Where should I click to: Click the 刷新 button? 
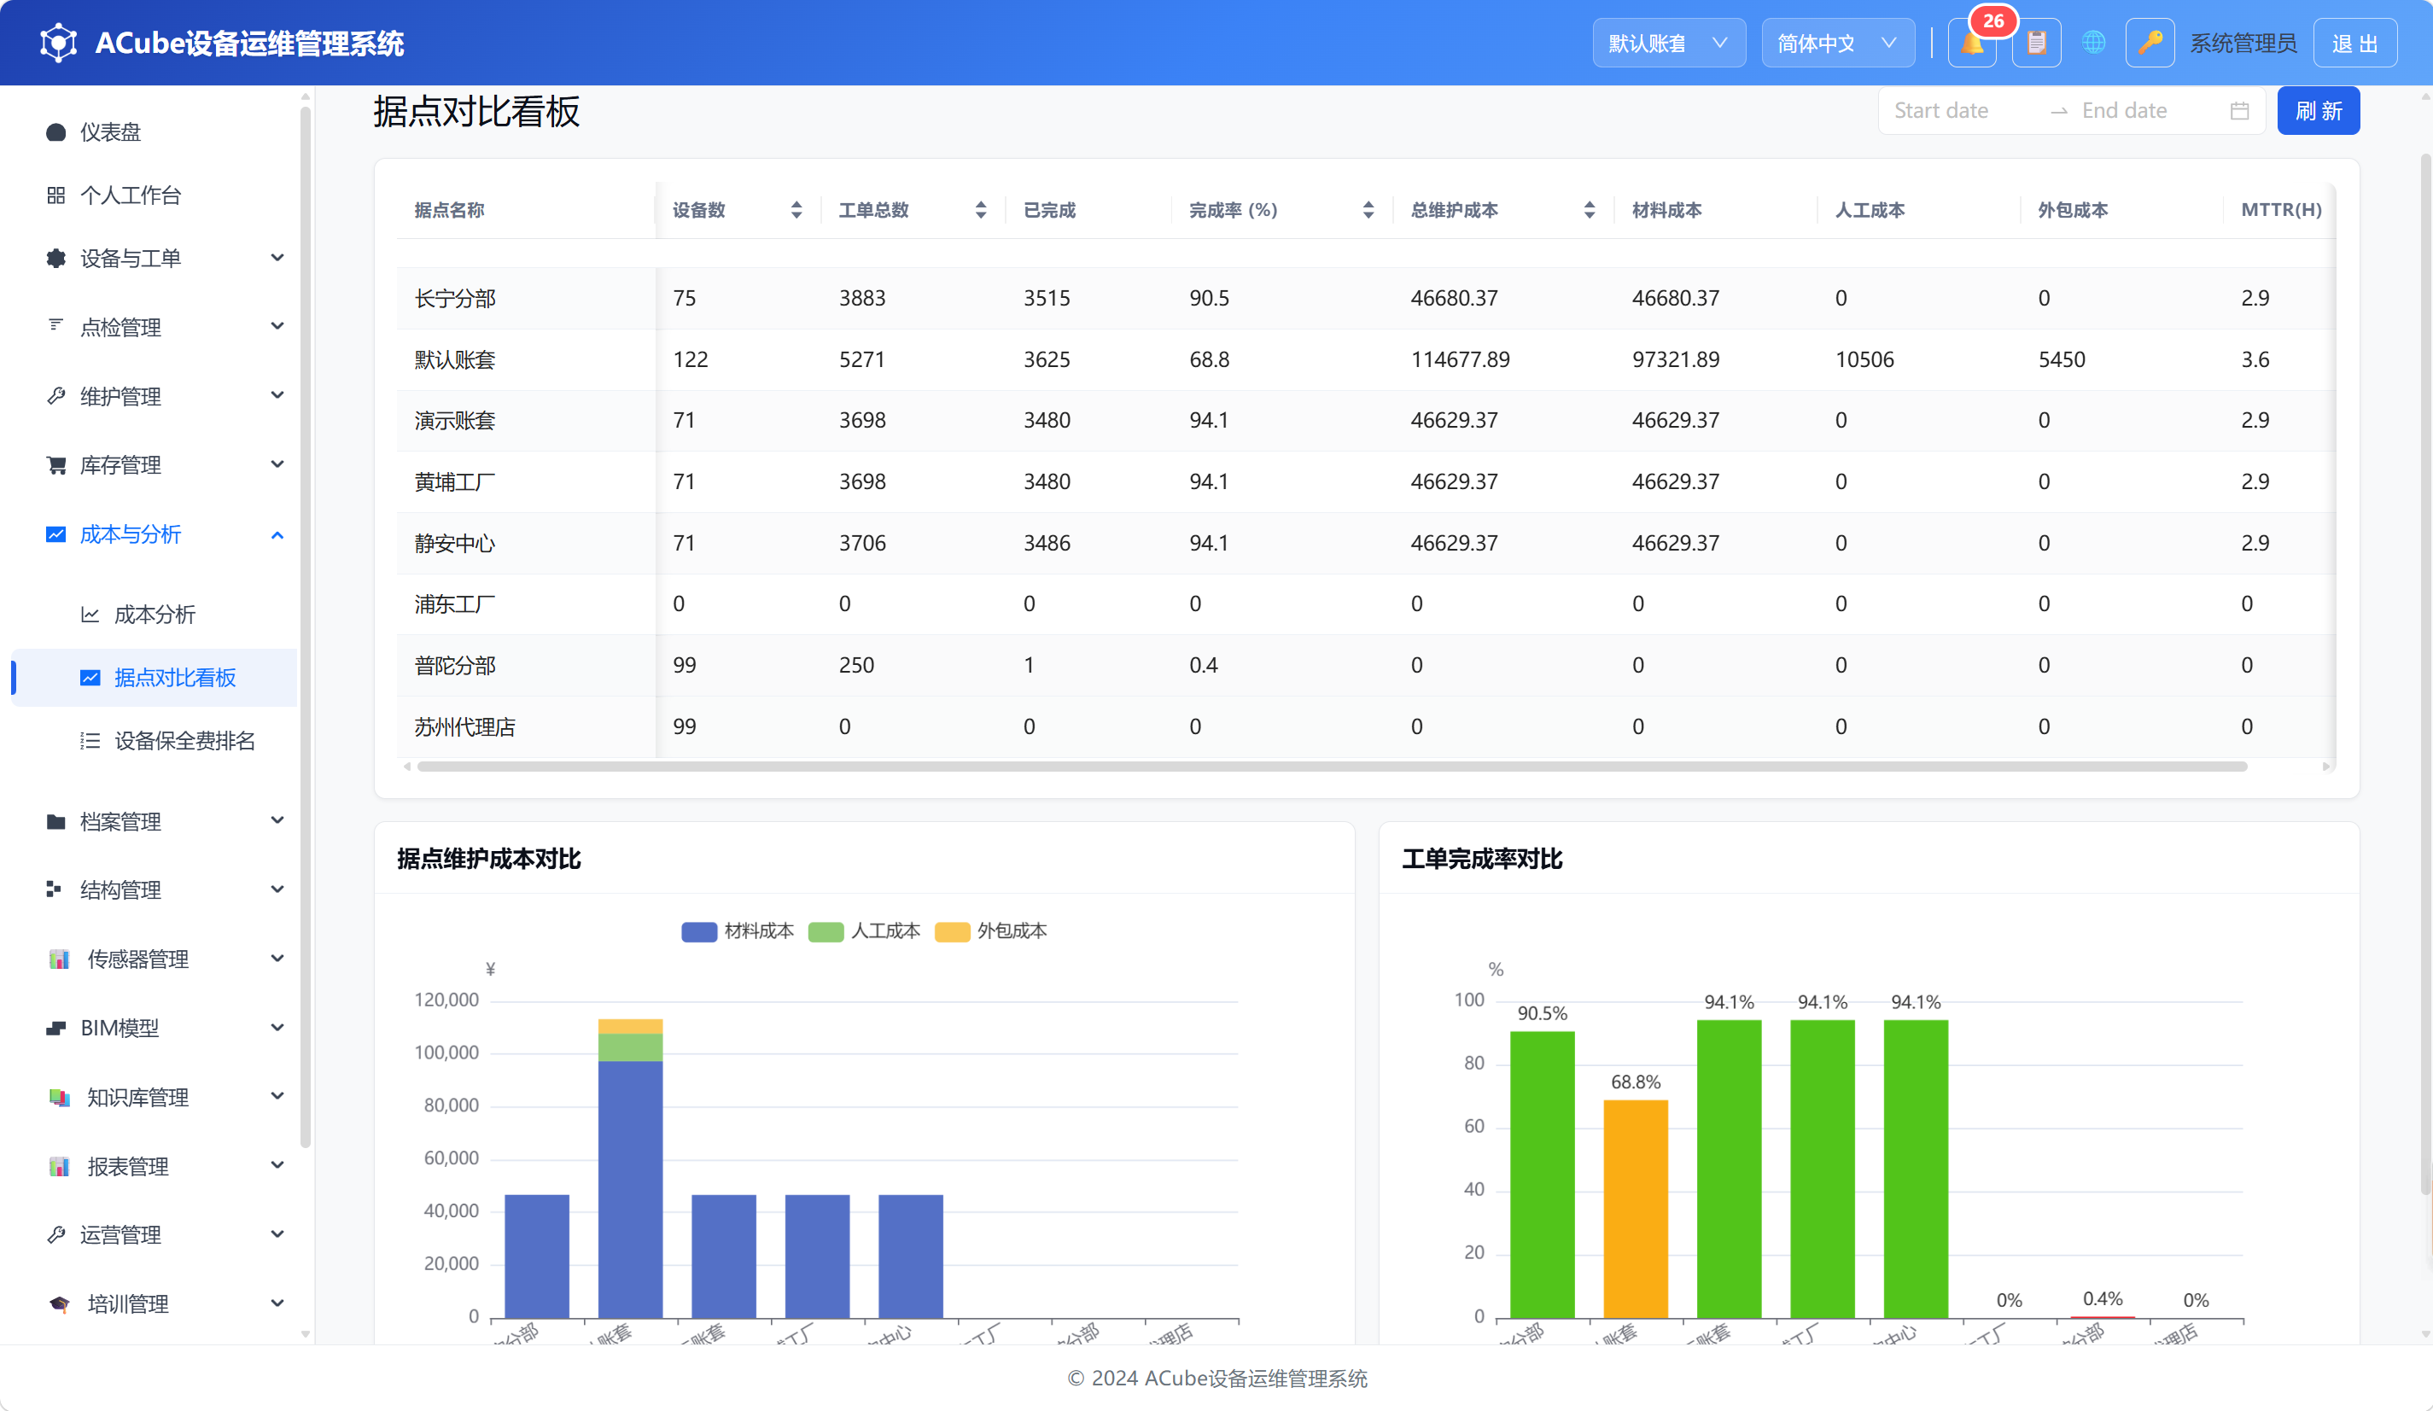[2318, 111]
